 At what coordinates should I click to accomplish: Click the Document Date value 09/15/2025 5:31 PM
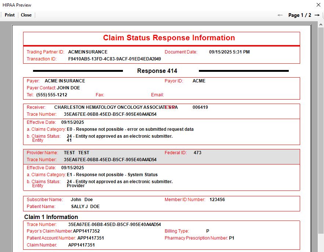[x=229, y=52]
